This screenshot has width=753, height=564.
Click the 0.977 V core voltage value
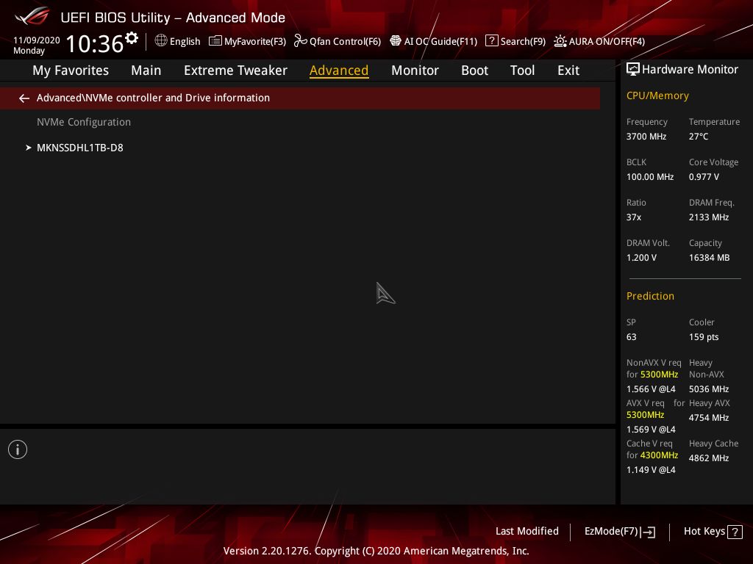click(x=704, y=177)
